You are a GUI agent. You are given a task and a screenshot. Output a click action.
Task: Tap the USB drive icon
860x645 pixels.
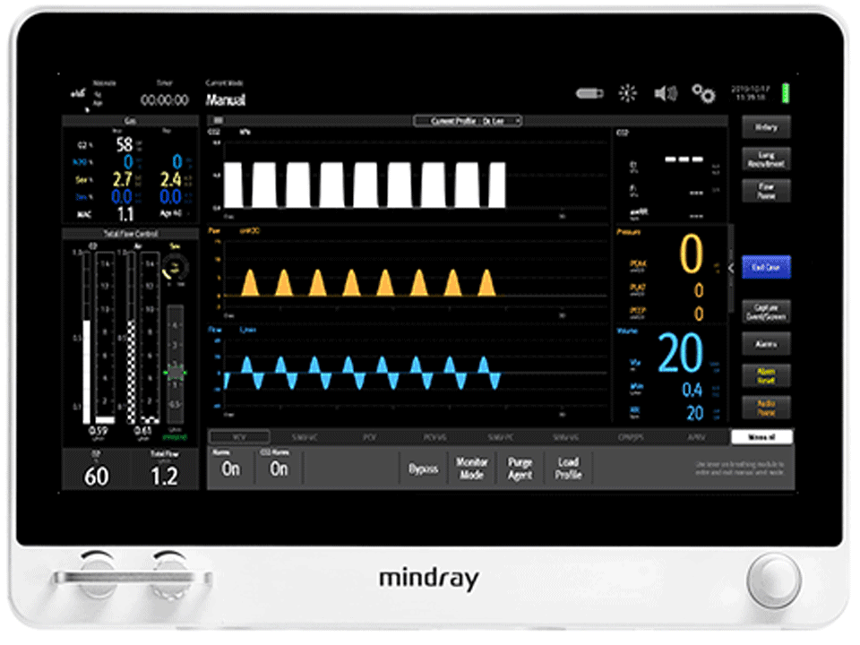(x=589, y=94)
